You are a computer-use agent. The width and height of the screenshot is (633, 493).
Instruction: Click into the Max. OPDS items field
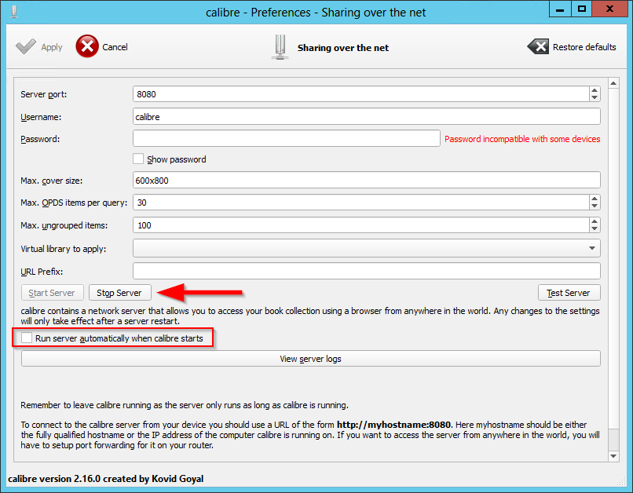pos(361,202)
